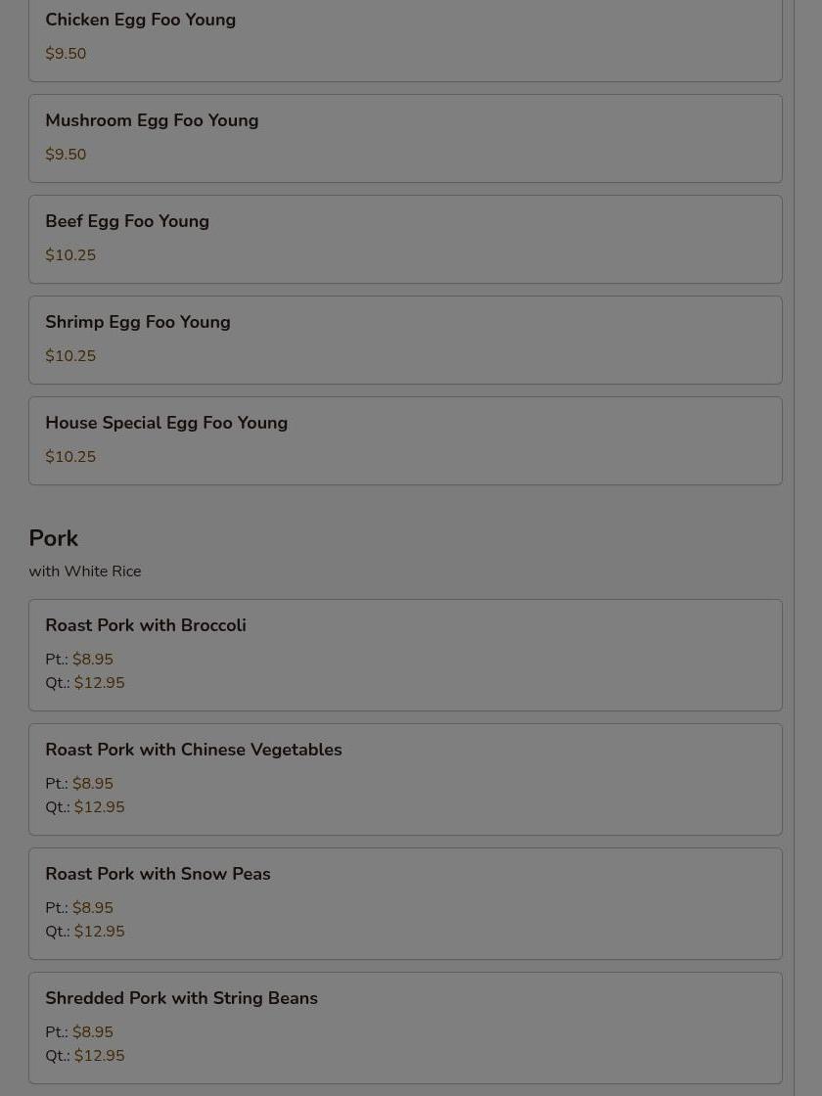
Task: Click Pt. price for Roast Pork with Chinese Vegetables
Action: pyautogui.click(x=79, y=784)
